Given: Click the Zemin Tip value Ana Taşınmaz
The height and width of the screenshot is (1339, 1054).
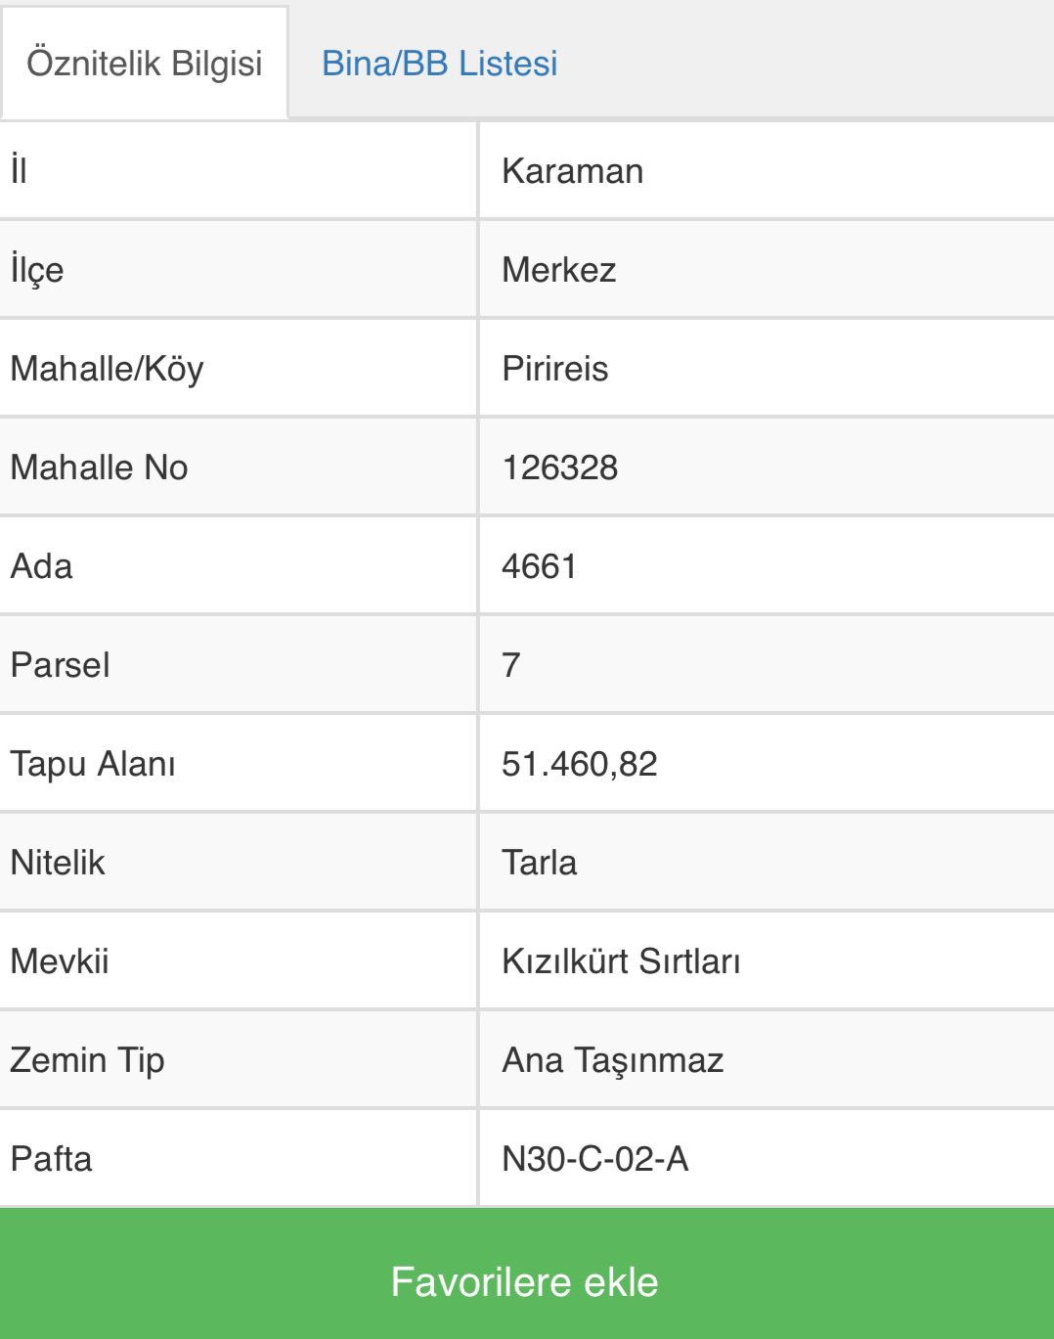Looking at the screenshot, I should pos(612,1060).
